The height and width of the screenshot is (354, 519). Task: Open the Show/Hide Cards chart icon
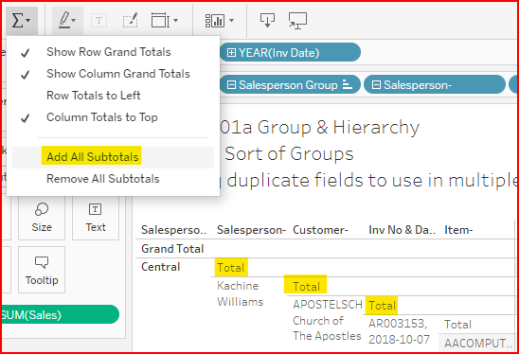pos(219,21)
